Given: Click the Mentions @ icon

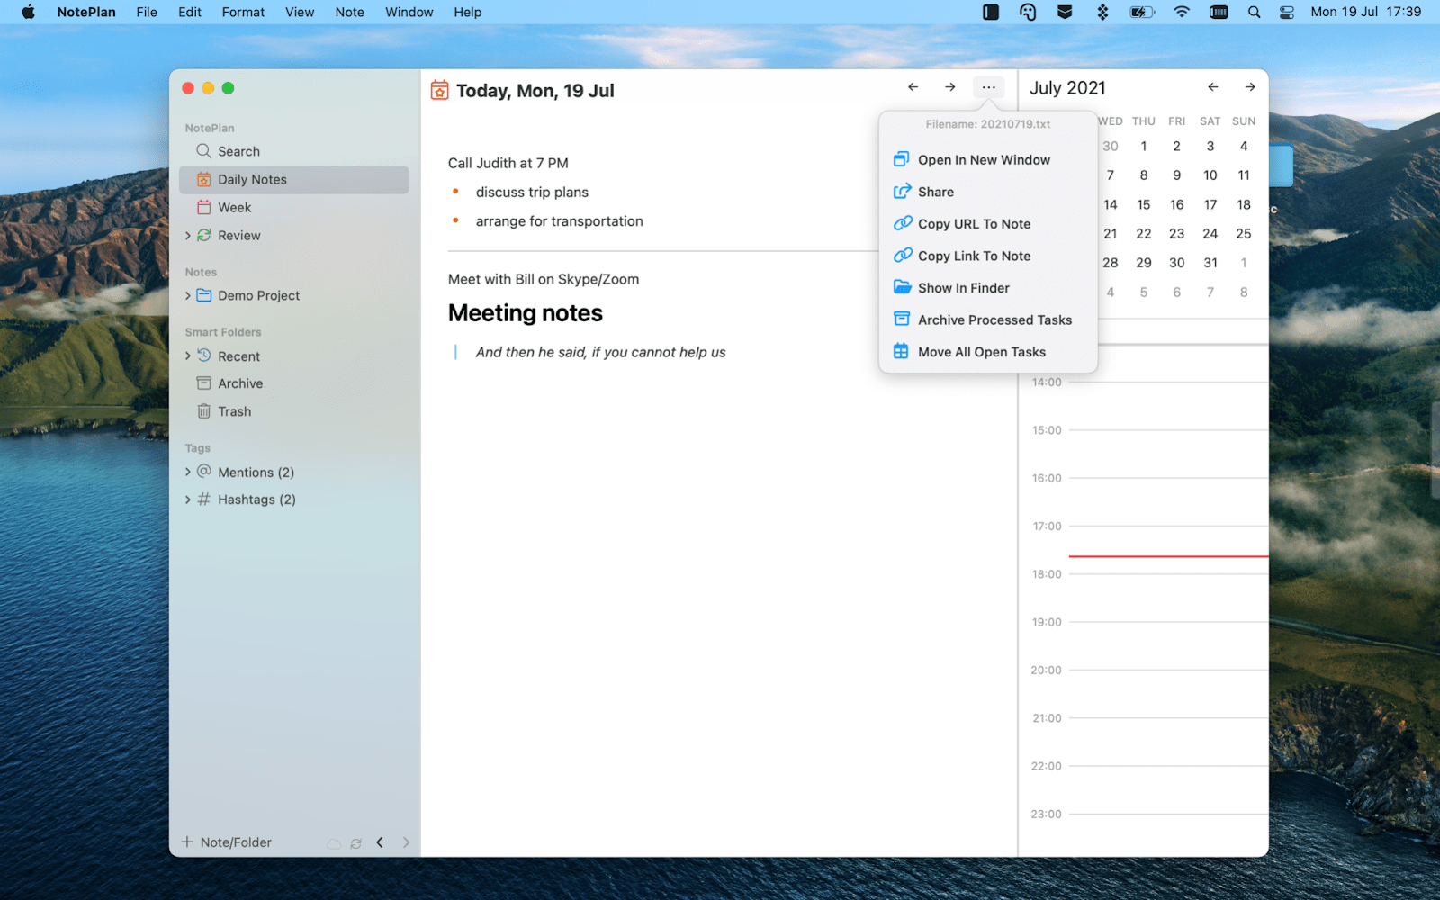Looking at the screenshot, I should click(x=204, y=472).
